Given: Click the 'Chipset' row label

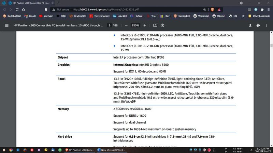Looking at the screenshot, I should coord(63,57).
